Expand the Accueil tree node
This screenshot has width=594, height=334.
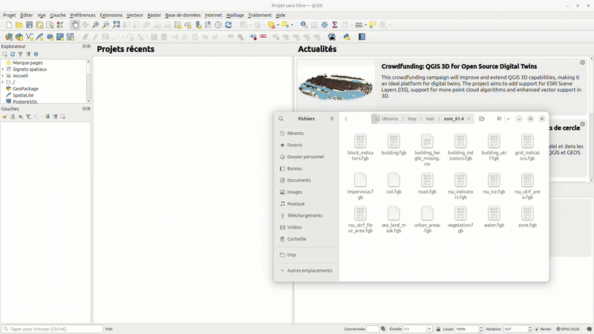point(3,76)
